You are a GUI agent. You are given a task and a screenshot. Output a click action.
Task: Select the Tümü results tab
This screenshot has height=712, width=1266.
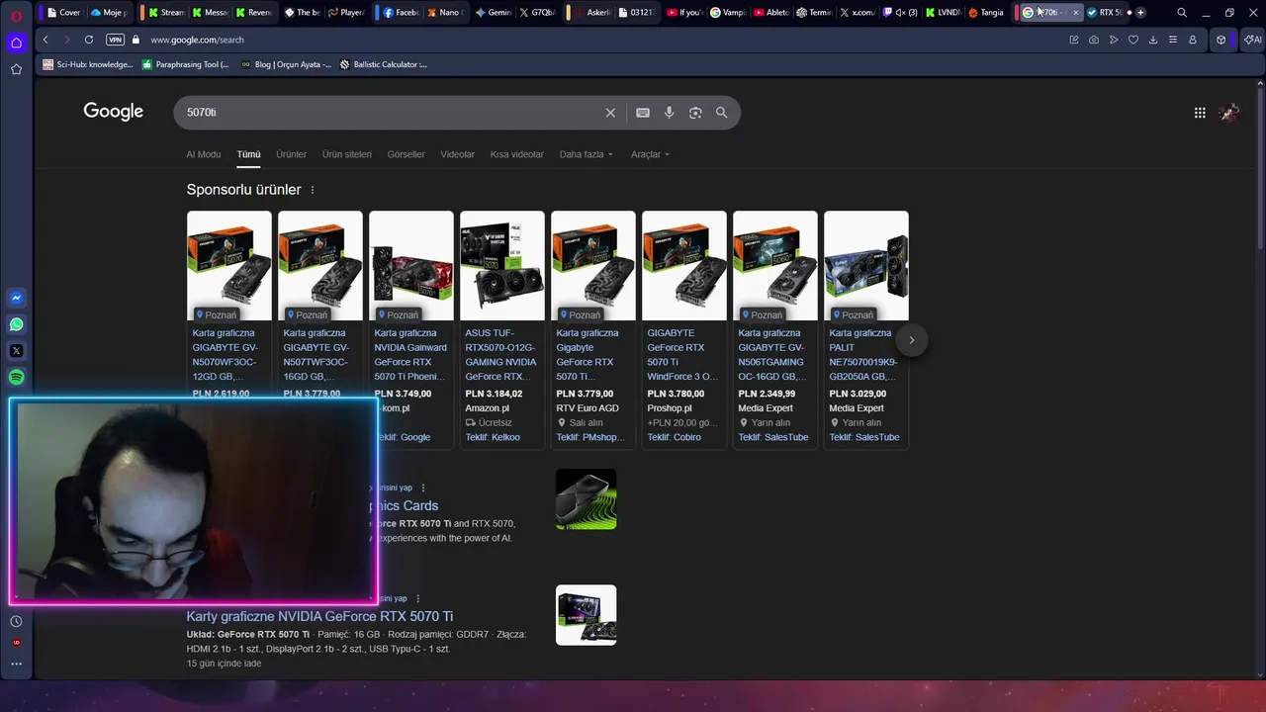pyautogui.click(x=248, y=154)
